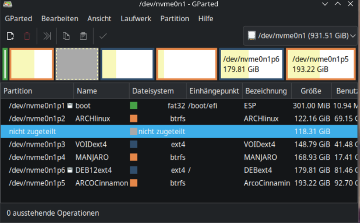Click the apply operations checkmark icon
The image size is (360, 223).
point(103,36)
